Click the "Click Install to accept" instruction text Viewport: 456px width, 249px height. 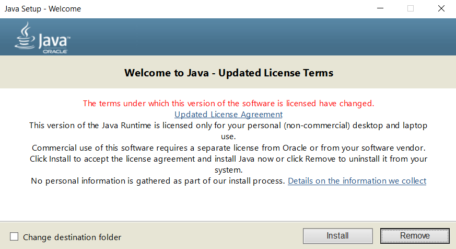228,159
